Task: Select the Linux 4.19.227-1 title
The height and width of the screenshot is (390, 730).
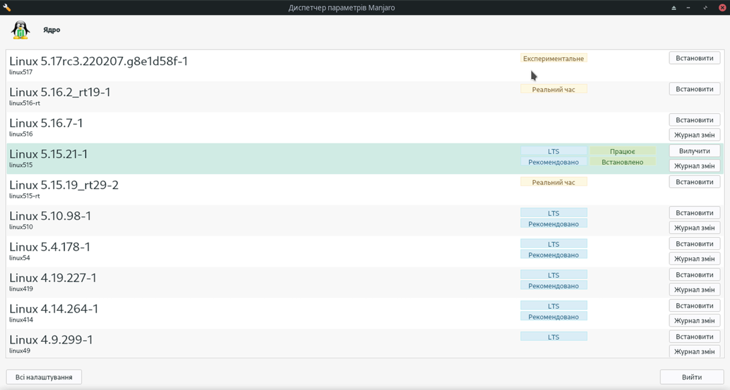Action: (x=53, y=278)
